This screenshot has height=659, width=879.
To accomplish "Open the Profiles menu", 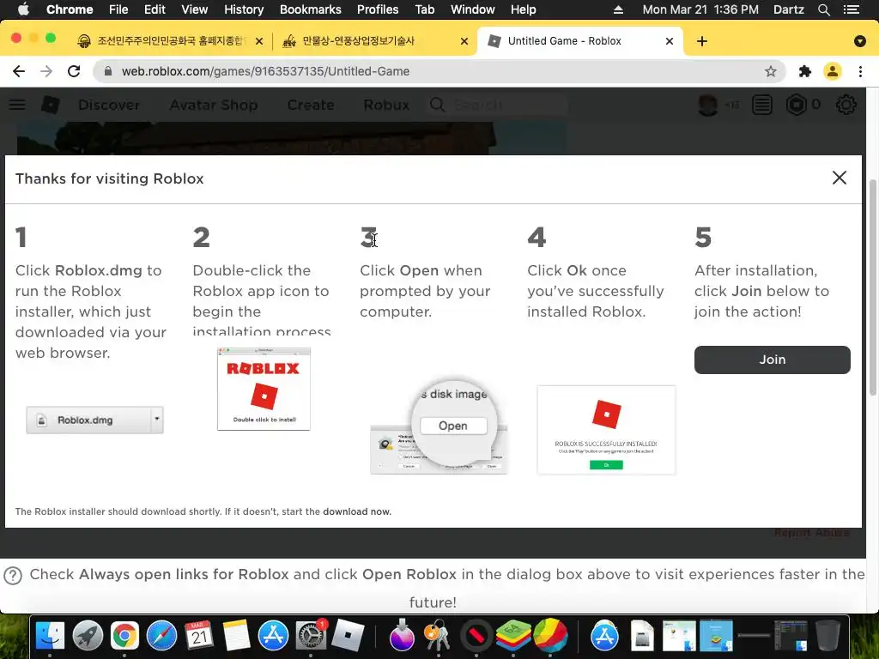I will [378, 9].
